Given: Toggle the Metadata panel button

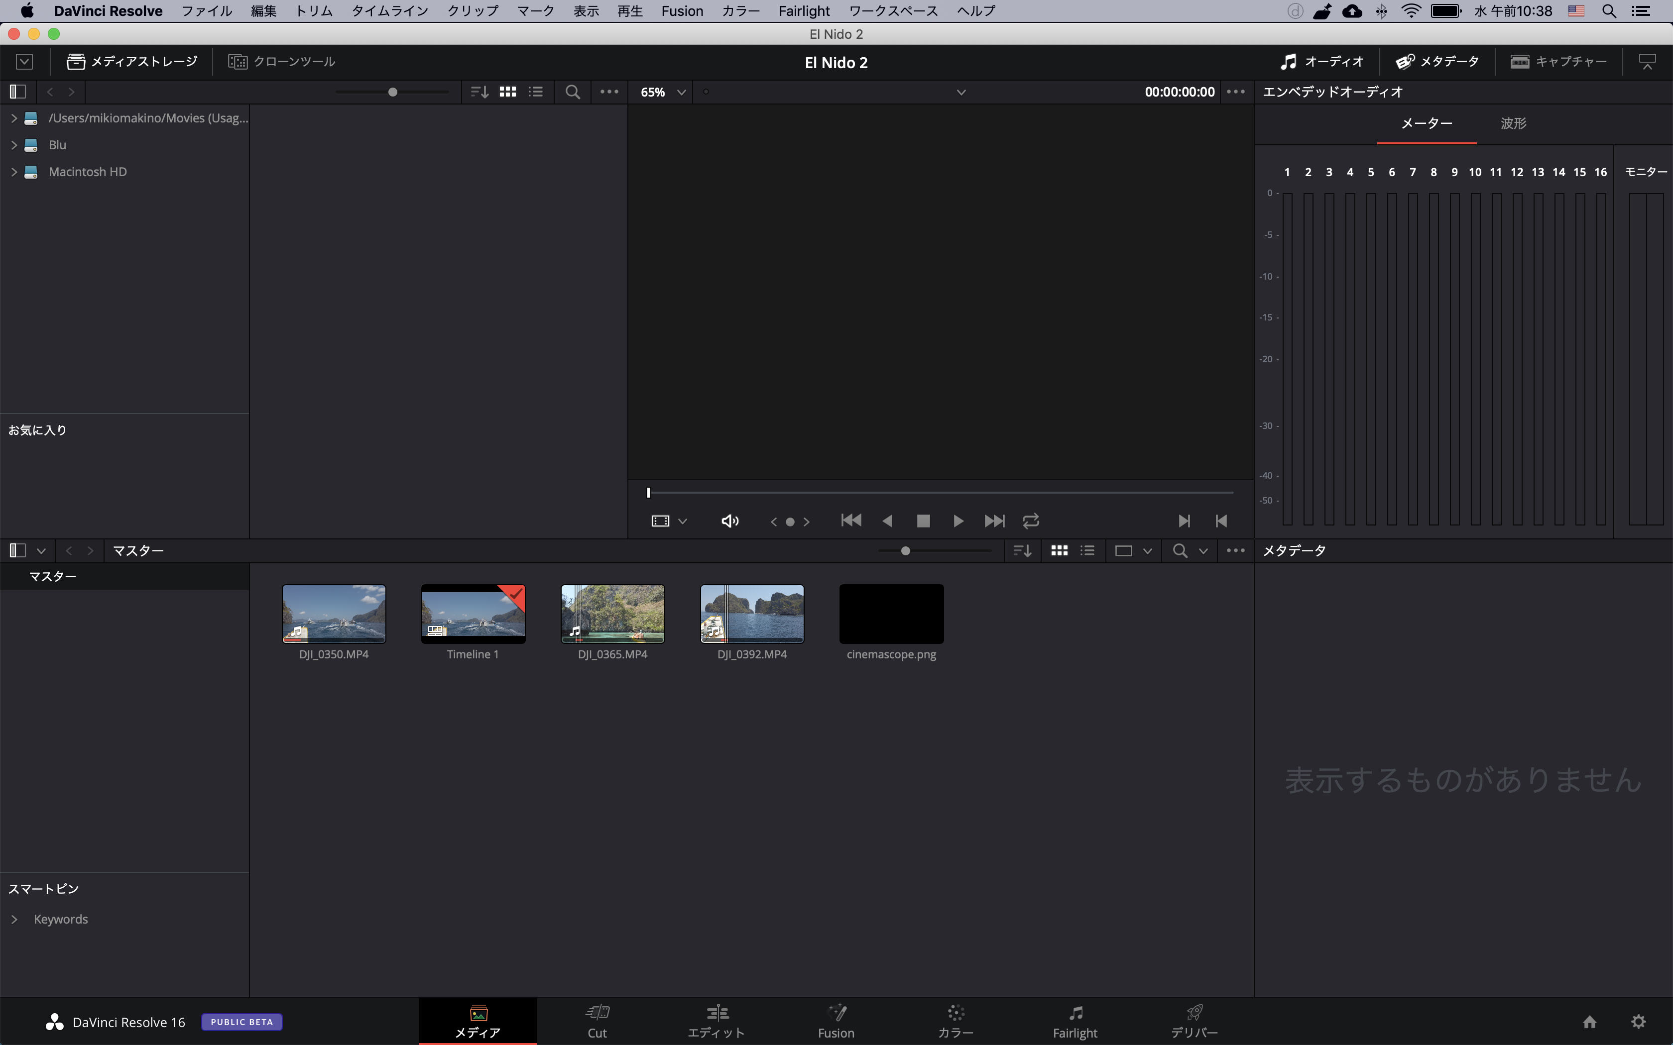Looking at the screenshot, I should [1437, 62].
